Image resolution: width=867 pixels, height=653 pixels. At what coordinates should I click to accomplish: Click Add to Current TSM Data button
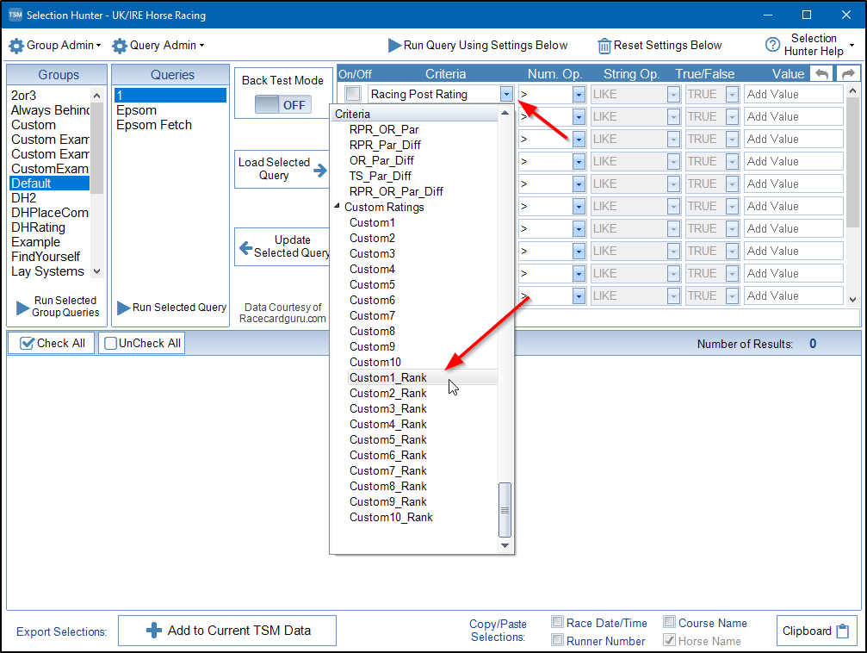tap(227, 631)
